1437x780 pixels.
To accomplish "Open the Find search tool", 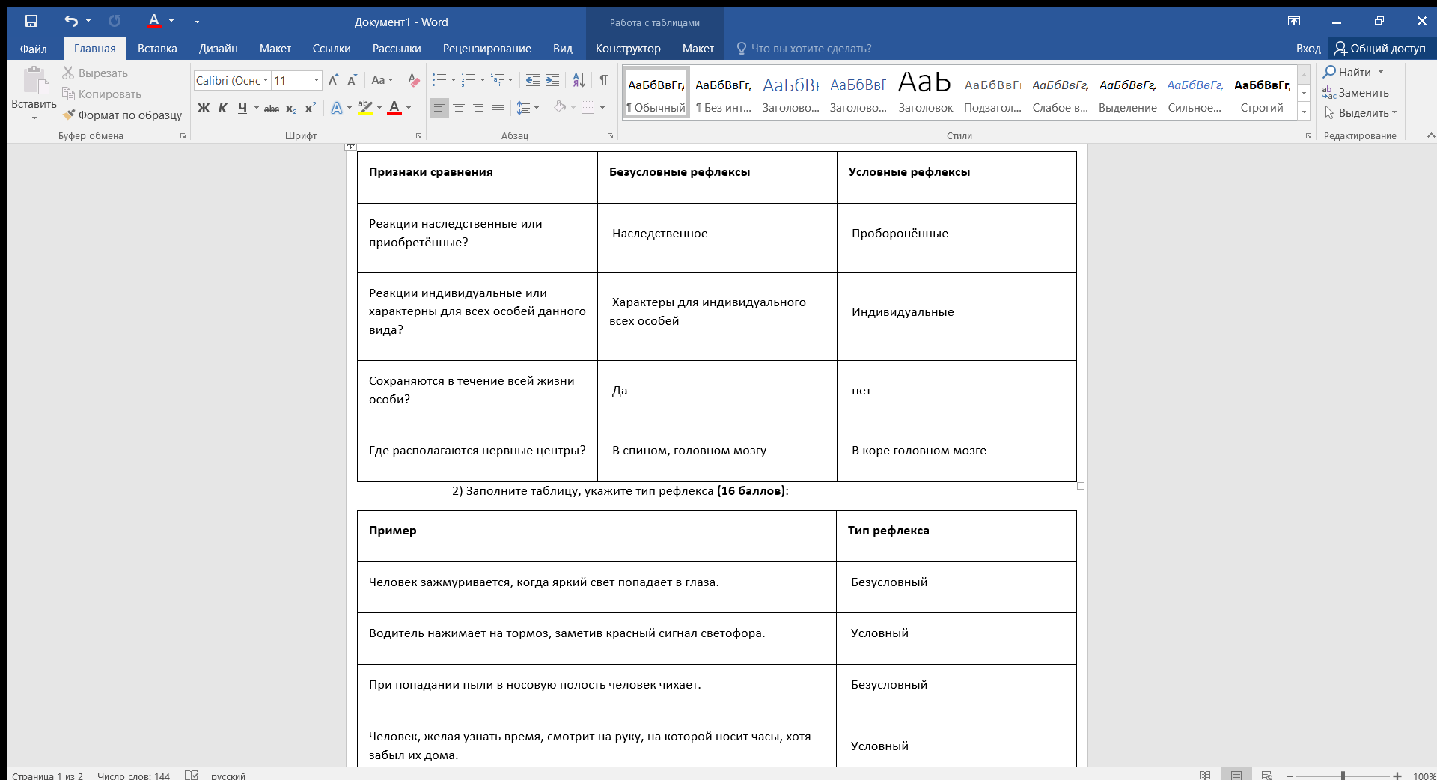I will 1347,72.
